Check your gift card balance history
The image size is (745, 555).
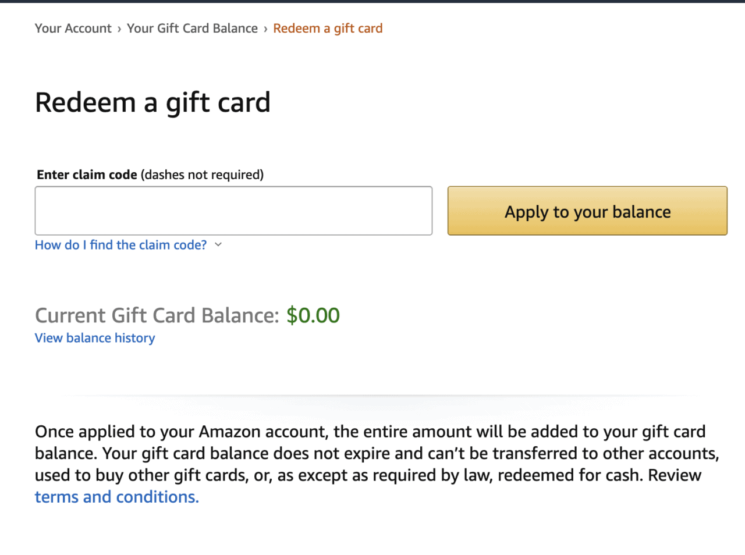coord(94,338)
